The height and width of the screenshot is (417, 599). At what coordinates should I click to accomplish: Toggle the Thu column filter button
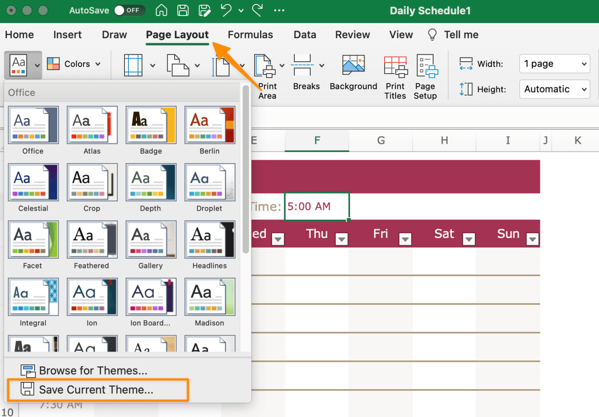(x=341, y=239)
